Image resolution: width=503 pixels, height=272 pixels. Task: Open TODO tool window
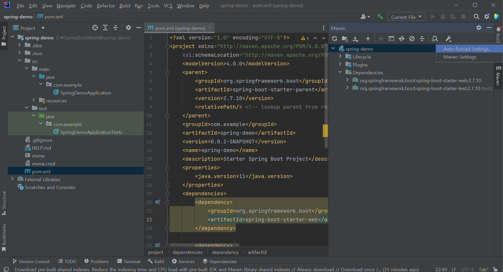67,261
